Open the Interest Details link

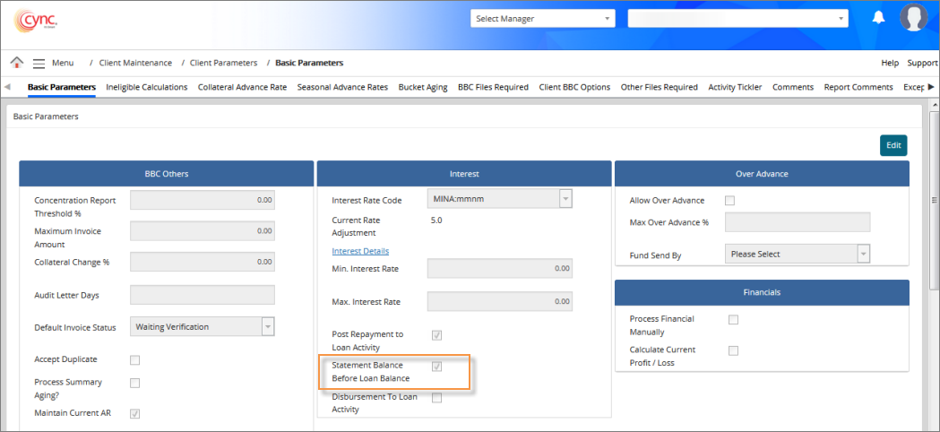click(x=360, y=251)
